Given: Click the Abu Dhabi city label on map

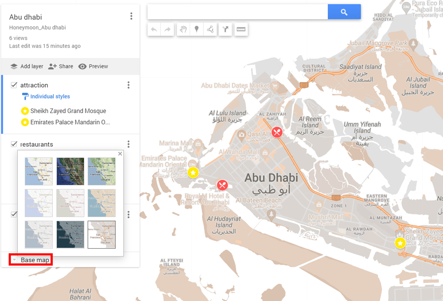Looking at the screenshot, I should pyautogui.click(x=271, y=184).
